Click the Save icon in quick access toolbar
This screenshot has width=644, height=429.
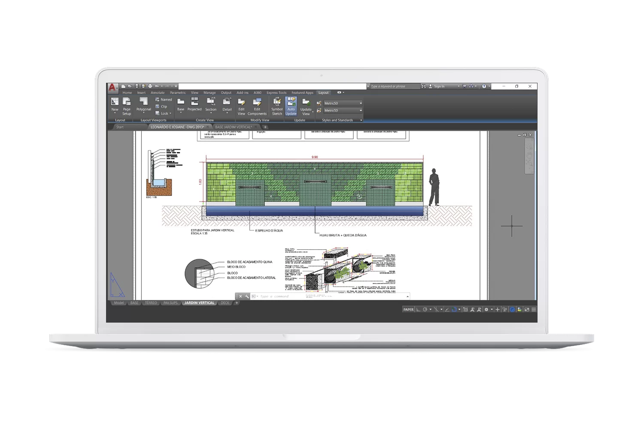[x=137, y=86]
